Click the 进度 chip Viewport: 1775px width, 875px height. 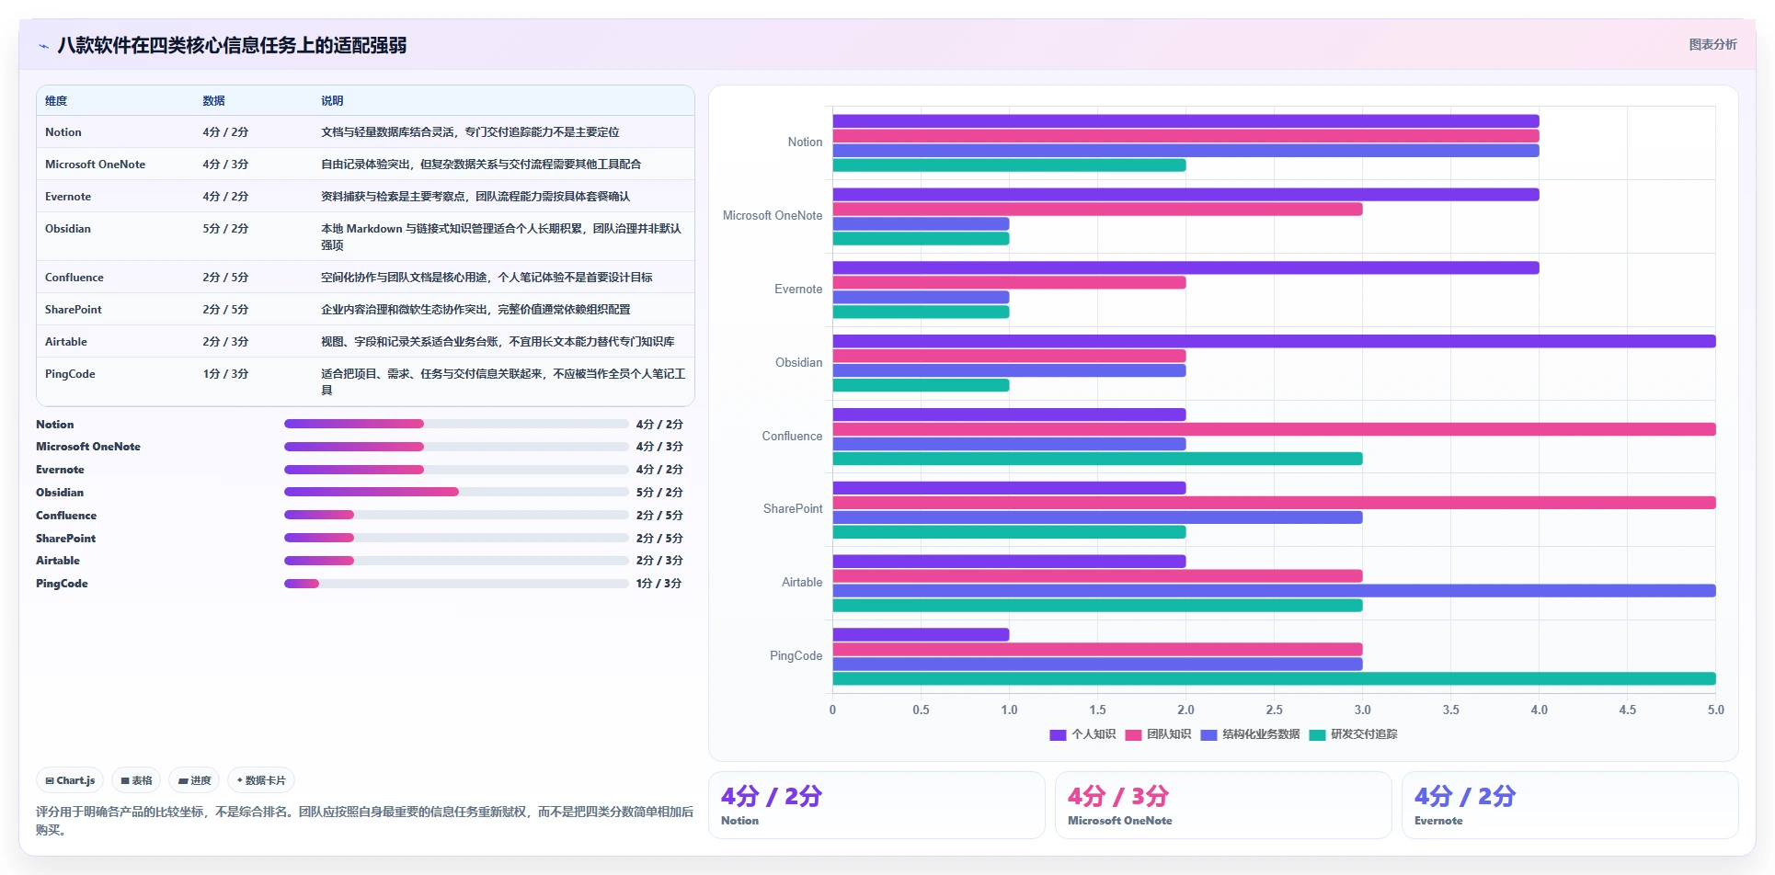click(x=194, y=780)
